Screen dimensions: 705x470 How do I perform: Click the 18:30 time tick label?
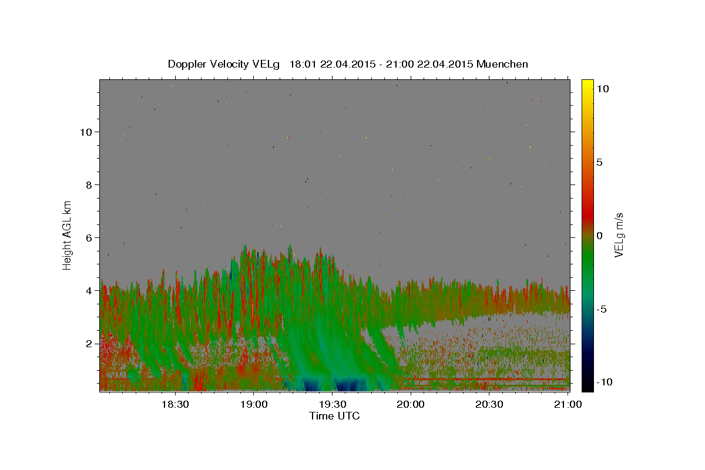(x=174, y=404)
